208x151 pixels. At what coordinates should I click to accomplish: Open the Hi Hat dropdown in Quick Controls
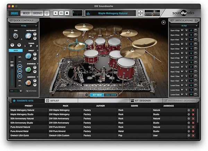23,26
